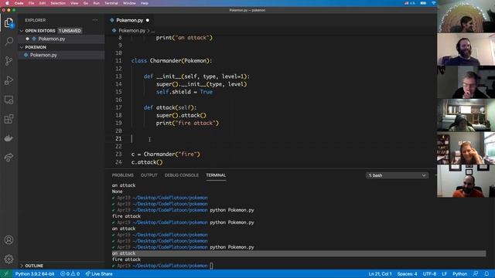Open the Help menu
Viewport: 495px width, 278px height.
pyautogui.click(x=145, y=3)
